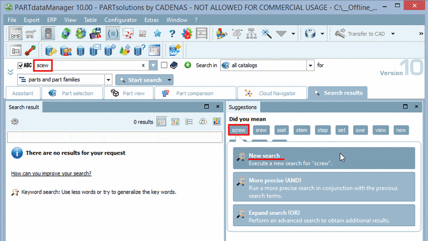Click the colored blocks with pencil icon
Image resolution: width=428 pixels, height=241 pixels.
click(221, 34)
